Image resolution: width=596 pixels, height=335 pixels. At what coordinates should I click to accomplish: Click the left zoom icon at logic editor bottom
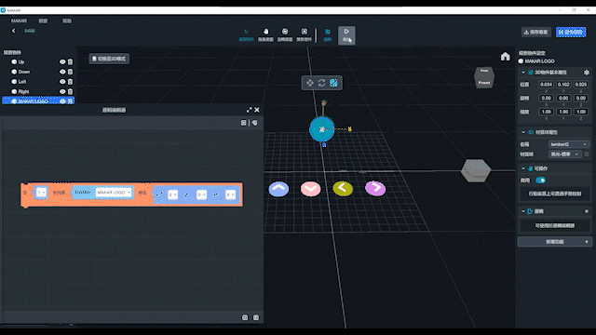(x=245, y=317)
